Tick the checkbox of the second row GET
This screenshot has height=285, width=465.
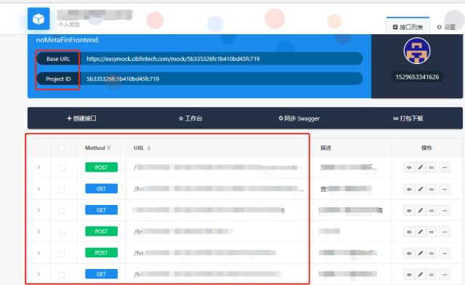pos(61,190)
